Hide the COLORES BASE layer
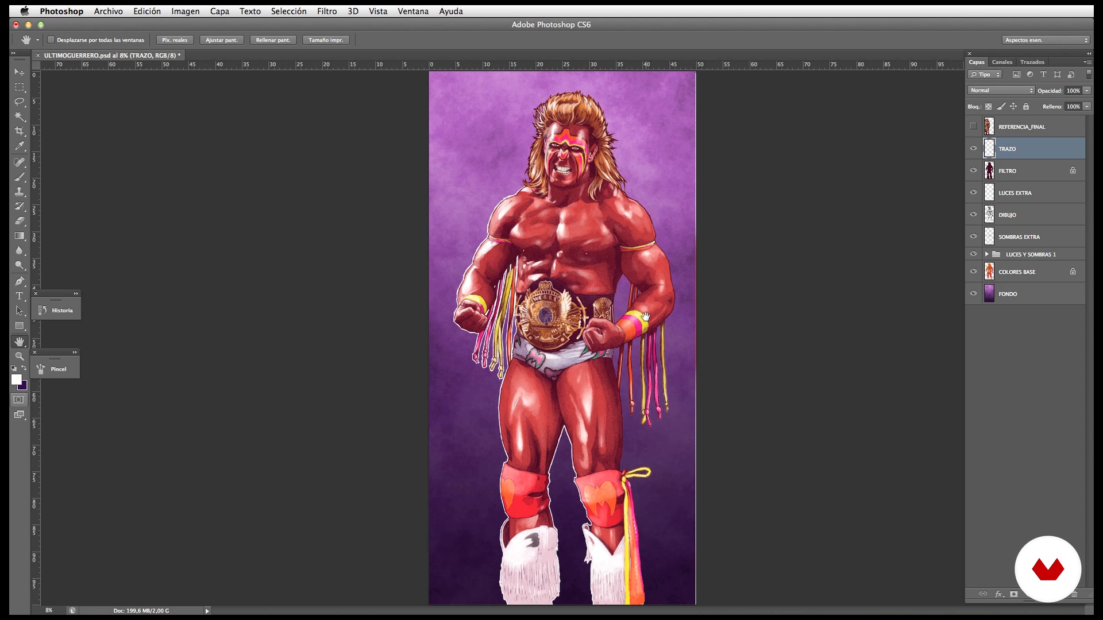This screenshot has width=1103, height=620. pyautogui.click(x=973, y=272)
